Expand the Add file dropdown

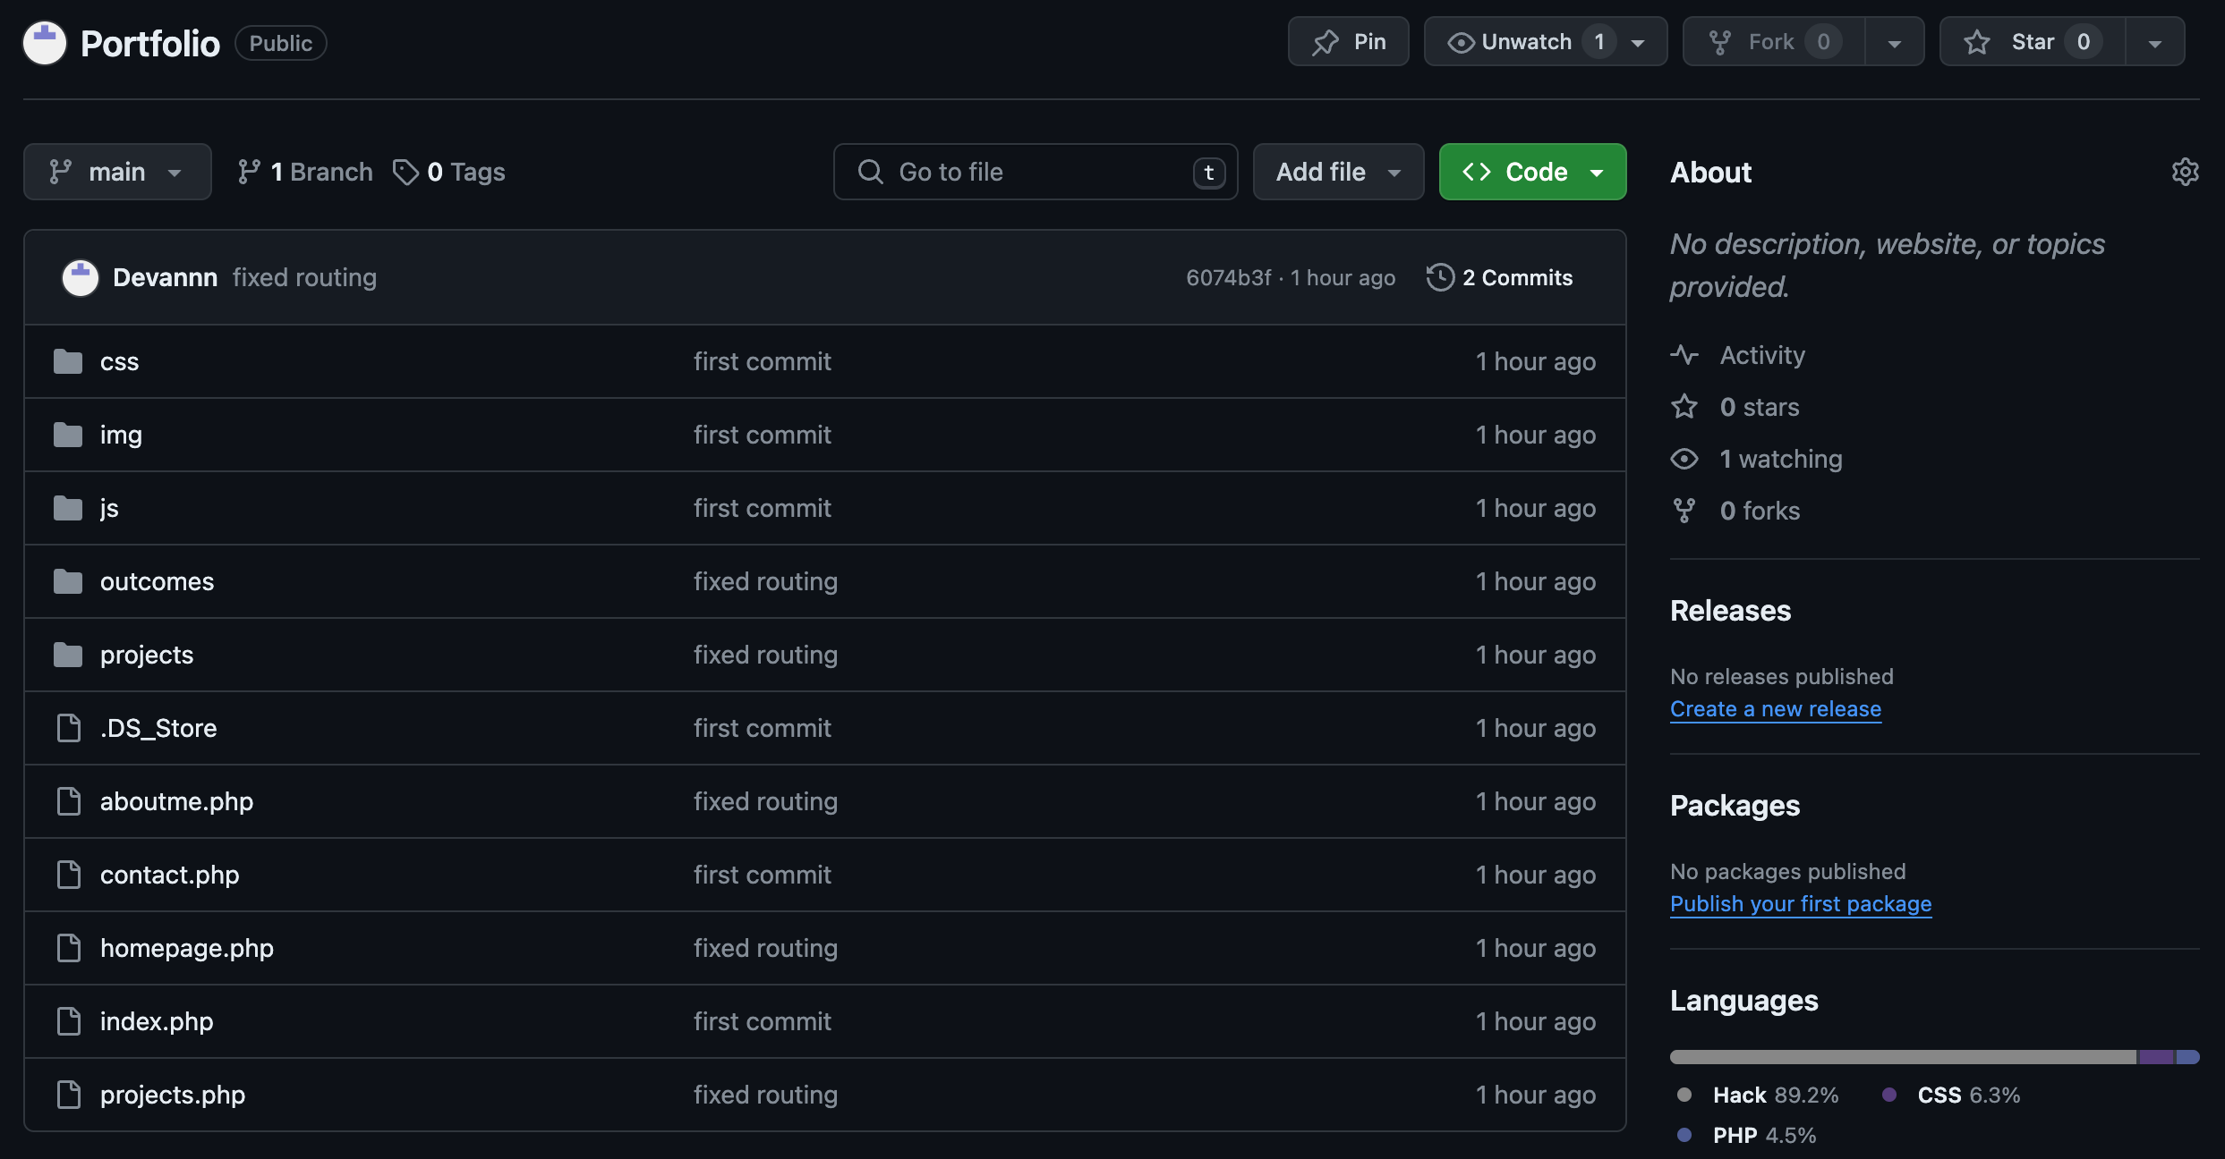pyautogui.click(x=1338, y=172)
